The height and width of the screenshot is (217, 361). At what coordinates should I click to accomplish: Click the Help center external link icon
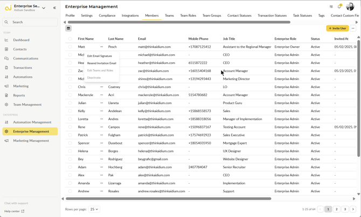tap(23, 211)
